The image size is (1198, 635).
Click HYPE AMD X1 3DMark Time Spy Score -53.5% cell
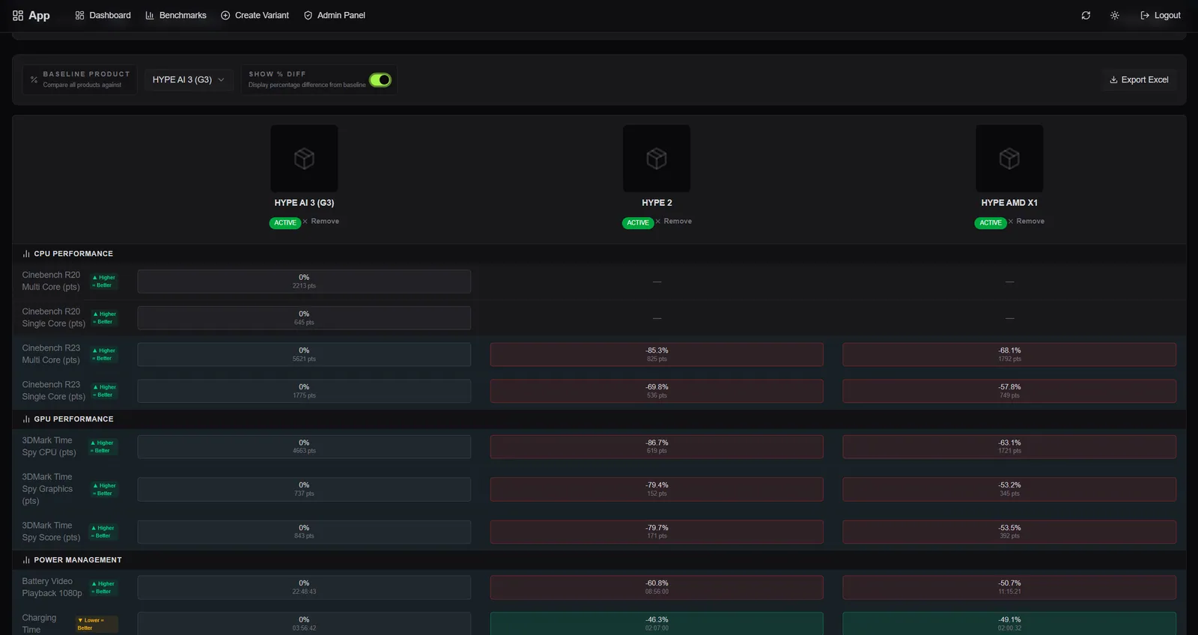coord(1009,532)
